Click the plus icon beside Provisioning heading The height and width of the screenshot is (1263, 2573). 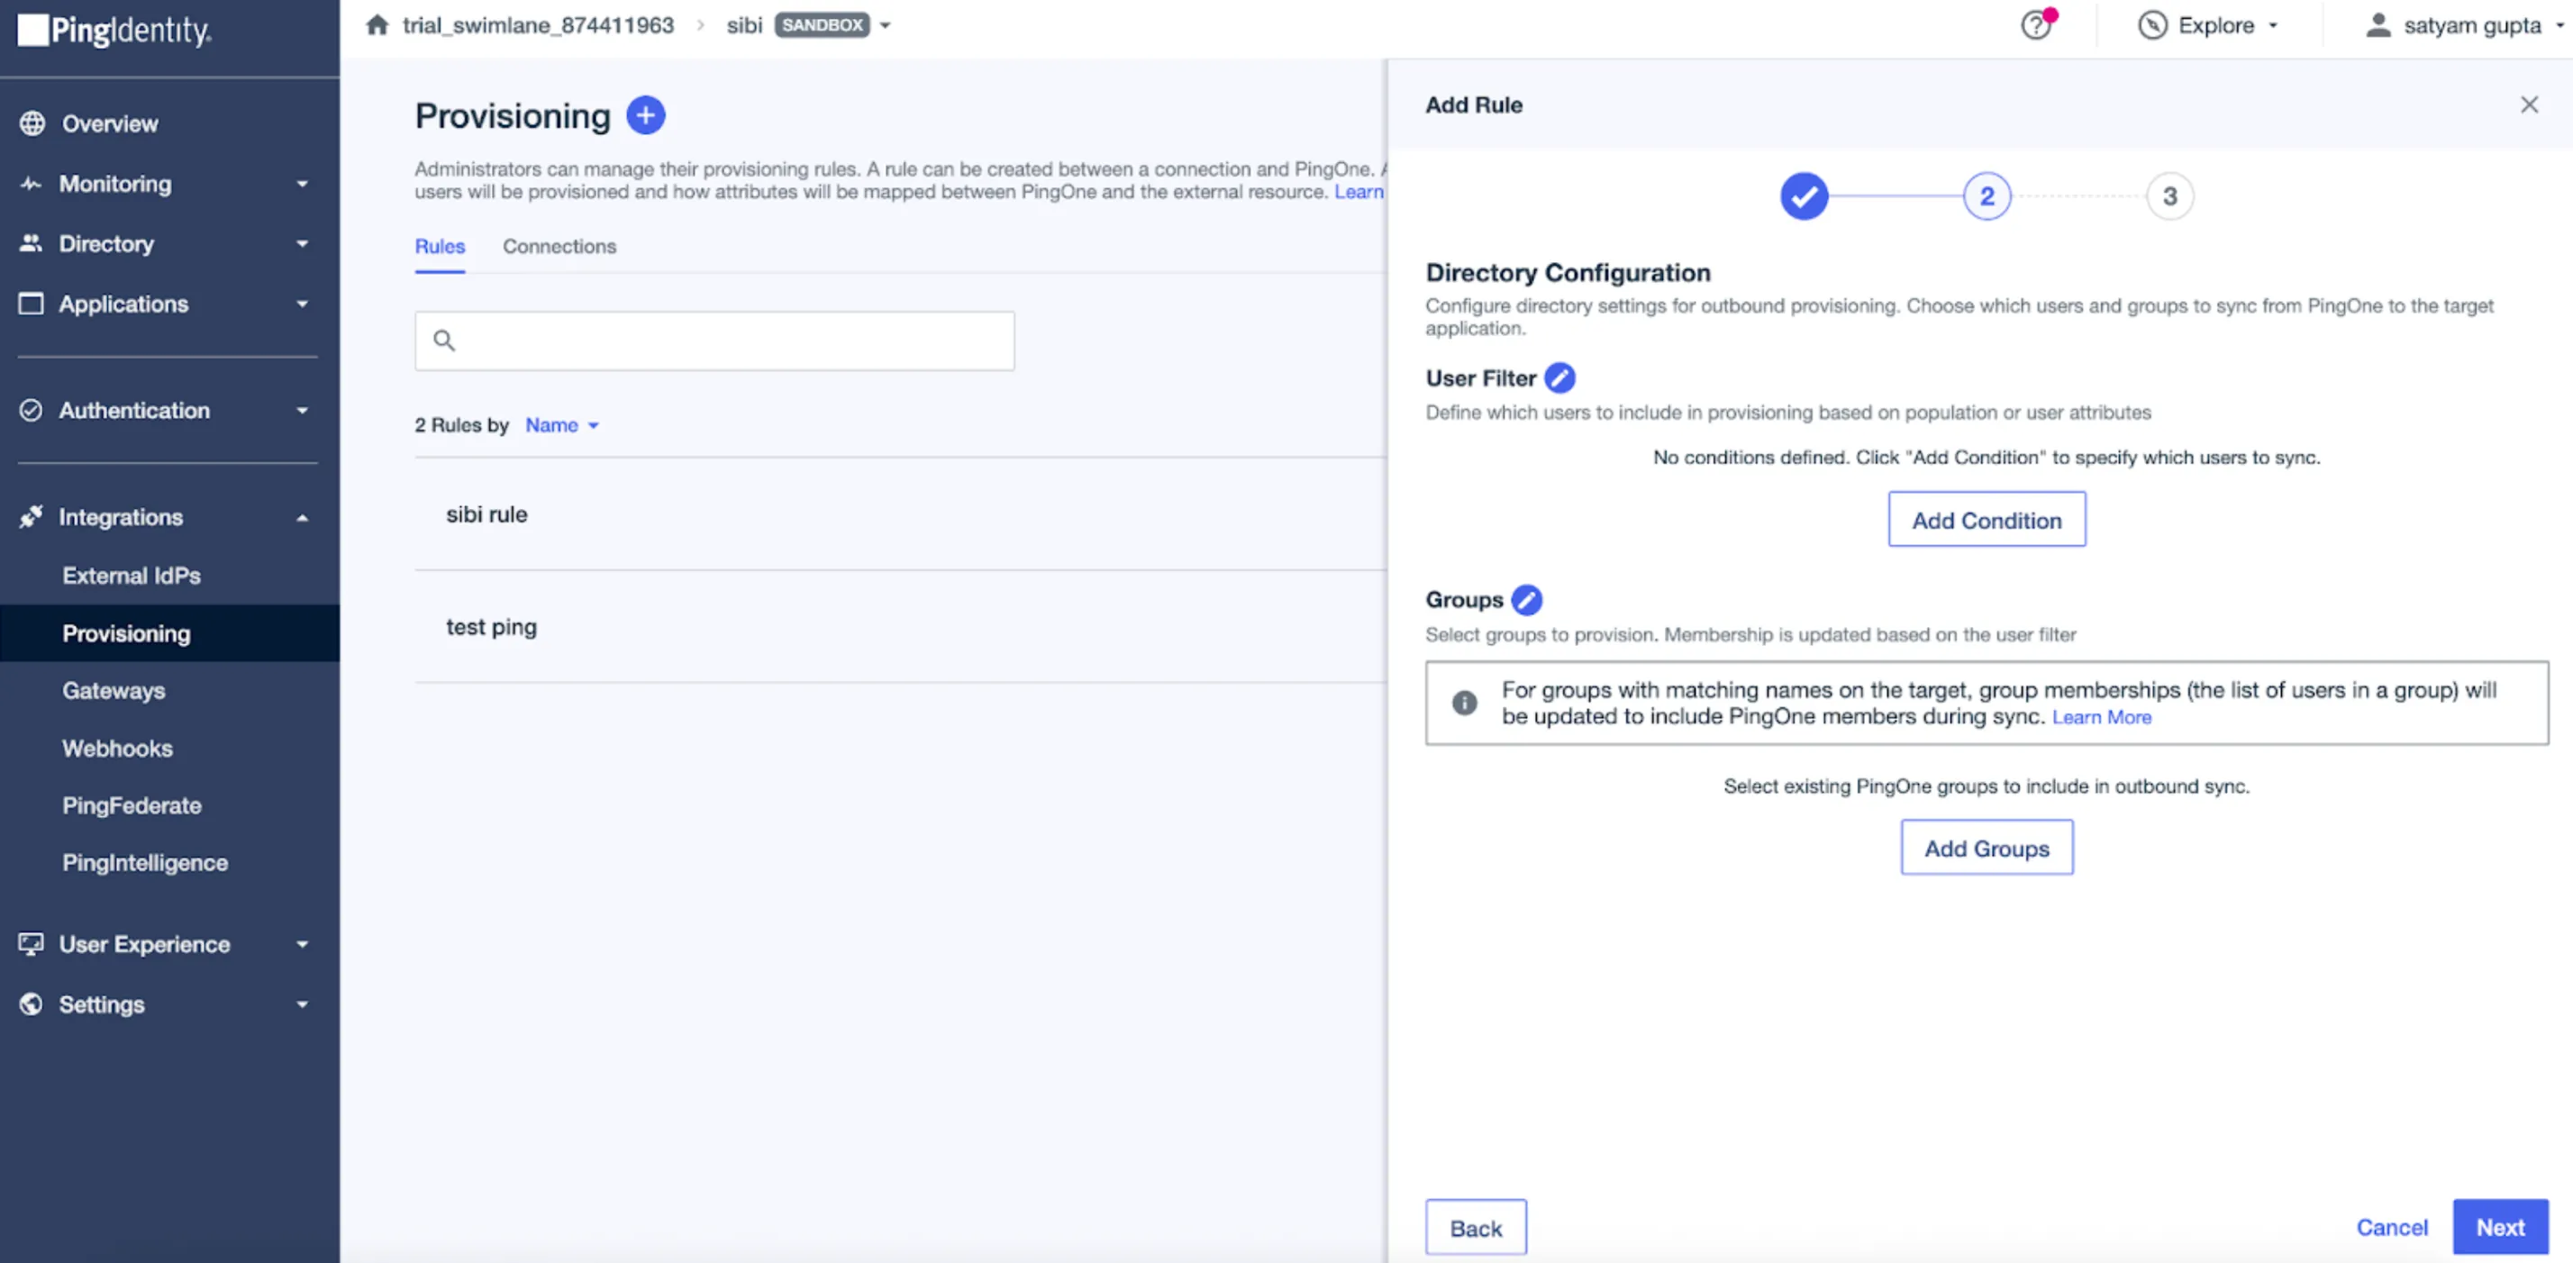point(645,114)
